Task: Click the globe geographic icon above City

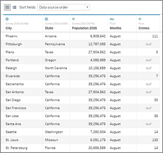Action: [7, 19]
